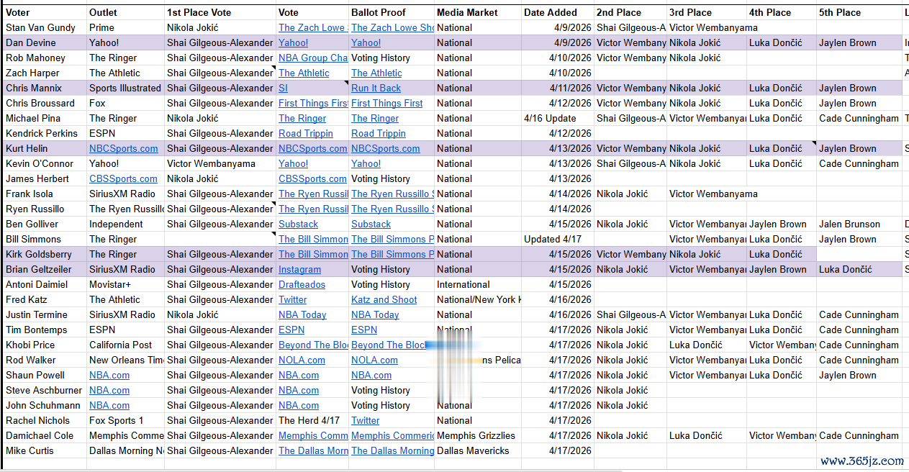Open the Instagram link for Brian Geltzeiler
This screenshot has width=909, height=472.
point(299,269)
